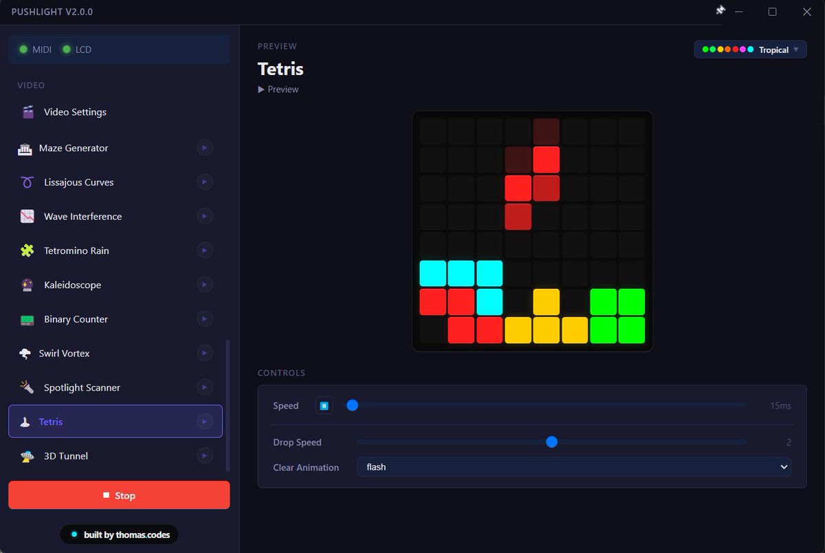Select Wave Interference in sidebar
The width and height of the screenshot is (825, 553).
pos(115,217)
